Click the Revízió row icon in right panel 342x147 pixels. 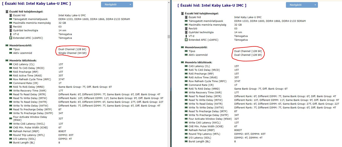coord(186,29)
